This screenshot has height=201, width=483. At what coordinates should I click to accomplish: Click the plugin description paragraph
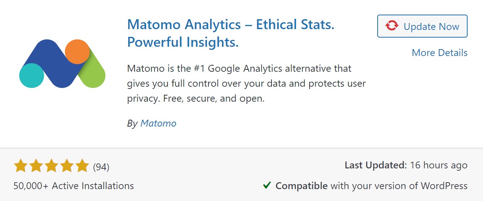(x=246, y=84)
